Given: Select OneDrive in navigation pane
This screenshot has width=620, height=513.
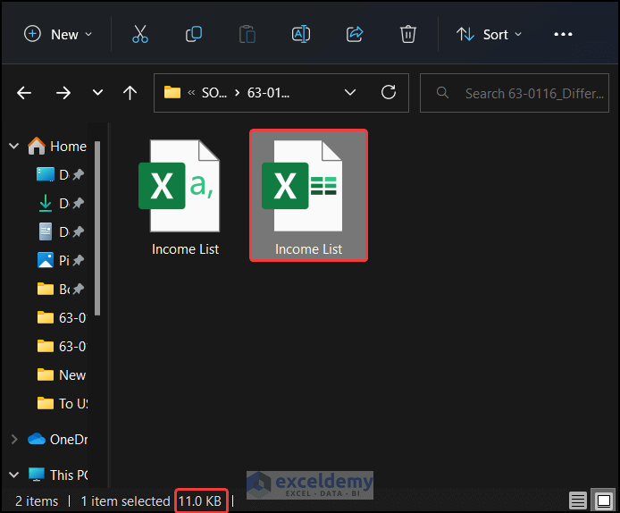Looking at the screenshot, I should [x=58, y=440].
